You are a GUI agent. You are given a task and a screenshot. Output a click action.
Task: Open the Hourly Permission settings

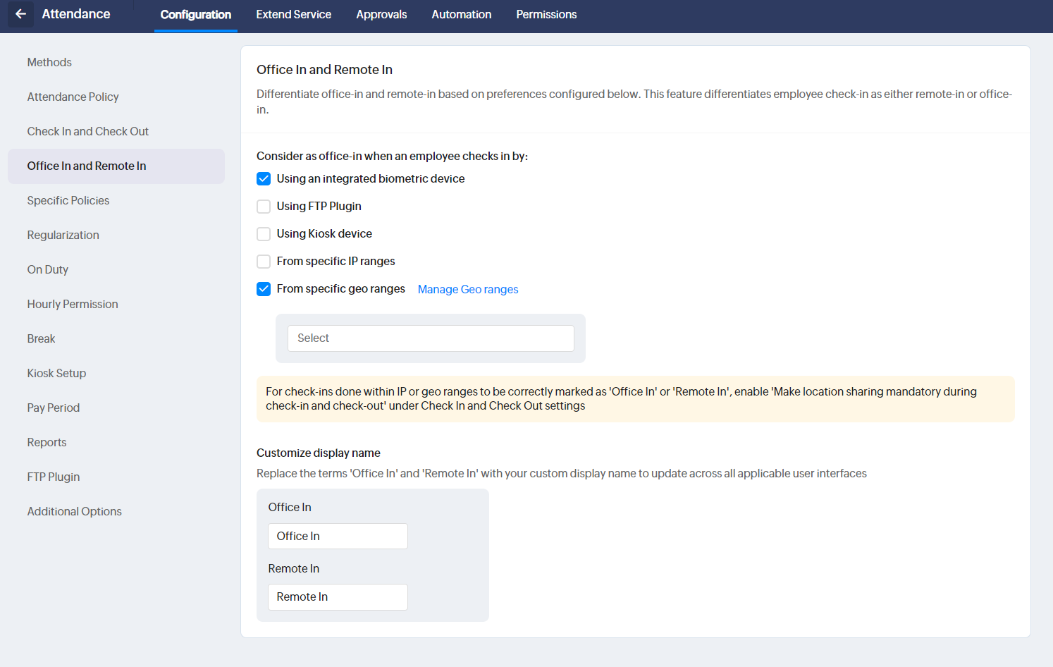pyautogui.click(x=73, y=305)
